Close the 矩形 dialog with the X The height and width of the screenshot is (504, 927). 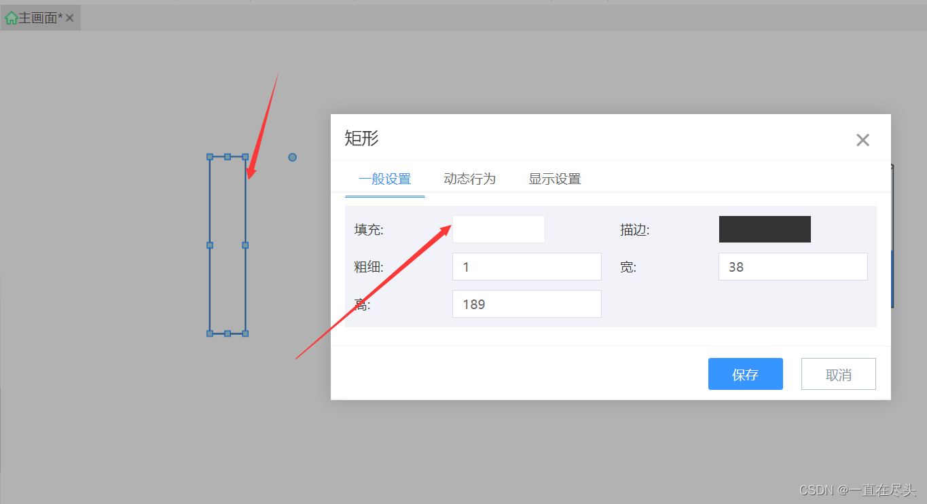point(862,140)
